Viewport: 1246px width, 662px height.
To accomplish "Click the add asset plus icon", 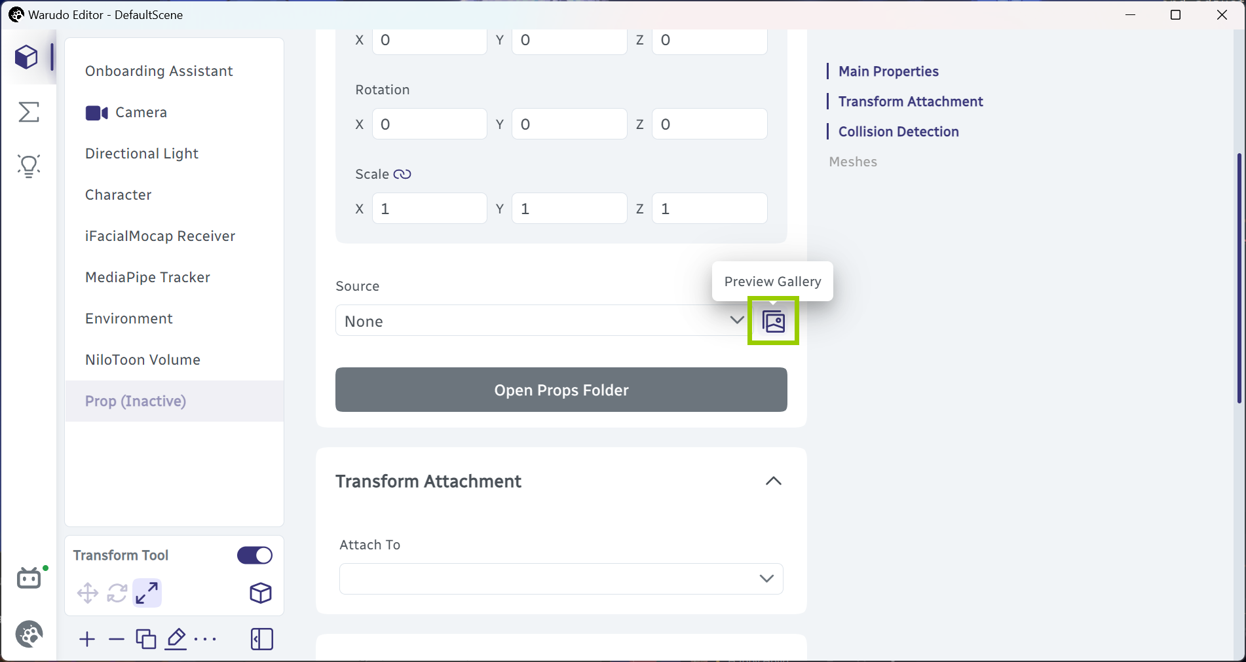I will tap(87, 639).
